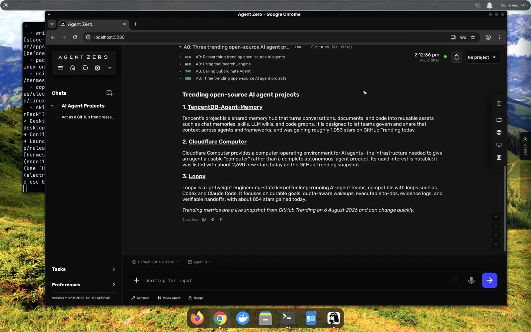Click the Compact button
The image size is (531, 332).
click(x=140, y=298)
